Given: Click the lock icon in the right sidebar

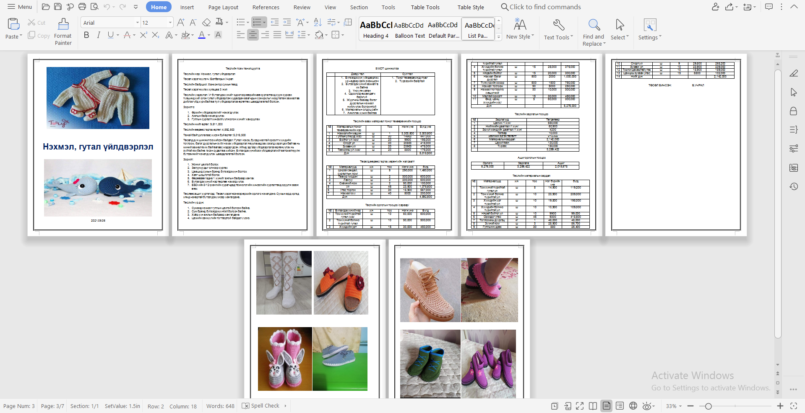Looking at the screenshot, I should pos(794,111).
